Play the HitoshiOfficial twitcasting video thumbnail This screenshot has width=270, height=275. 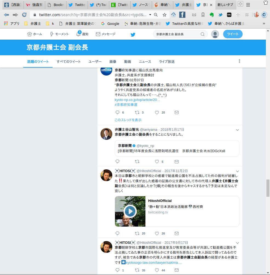130,211
